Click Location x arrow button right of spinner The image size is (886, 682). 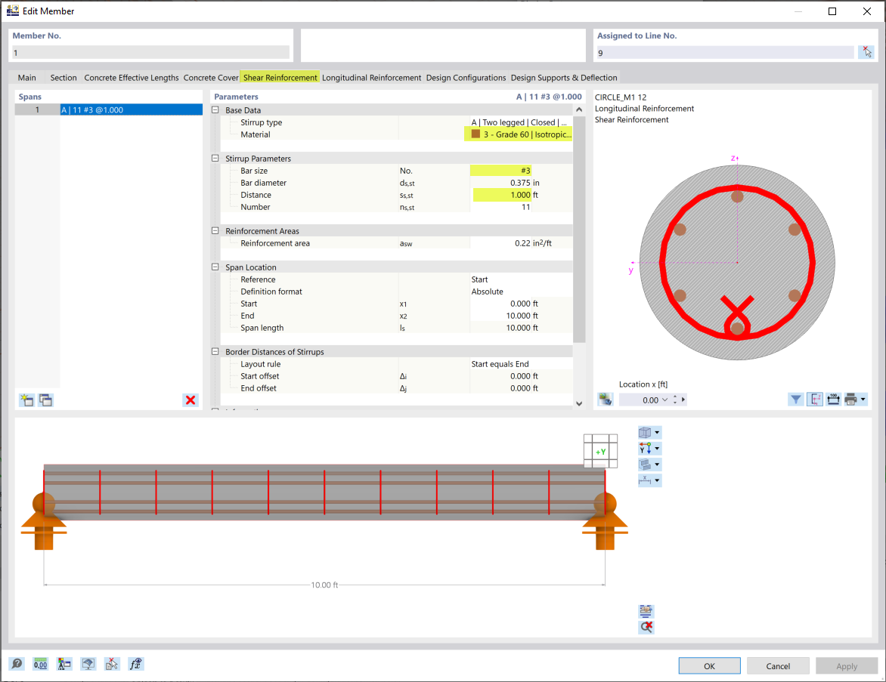coord(683,400)
